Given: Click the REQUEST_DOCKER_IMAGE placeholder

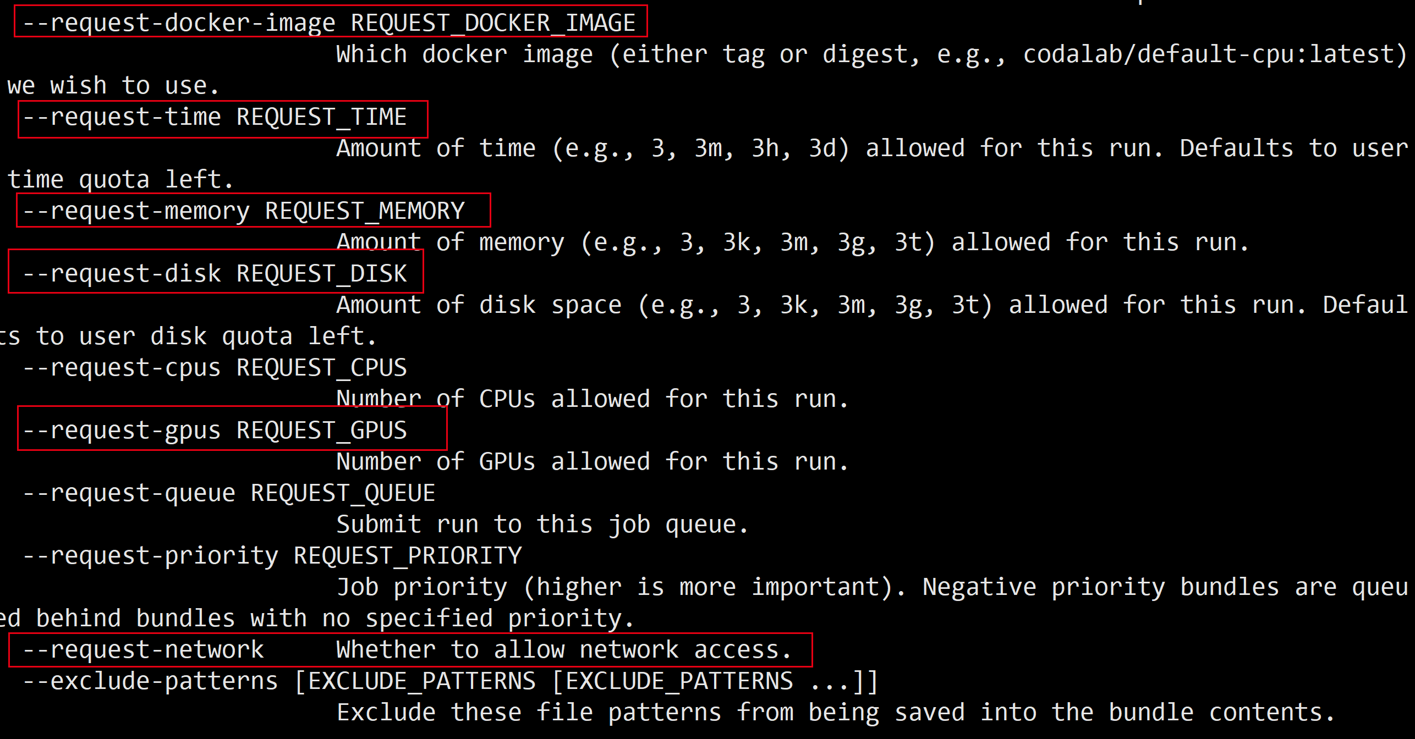Looking at the screenshot, I should [x=493, y=23].
